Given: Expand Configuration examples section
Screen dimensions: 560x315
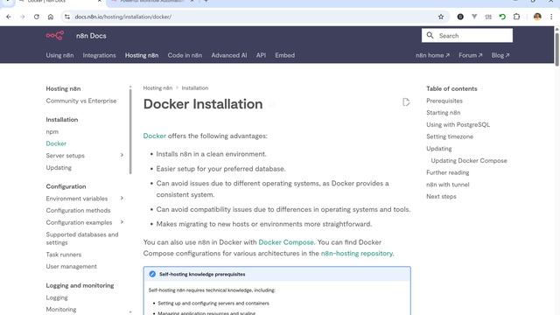Looking at the screenshot, I should [x=122, y=222].
